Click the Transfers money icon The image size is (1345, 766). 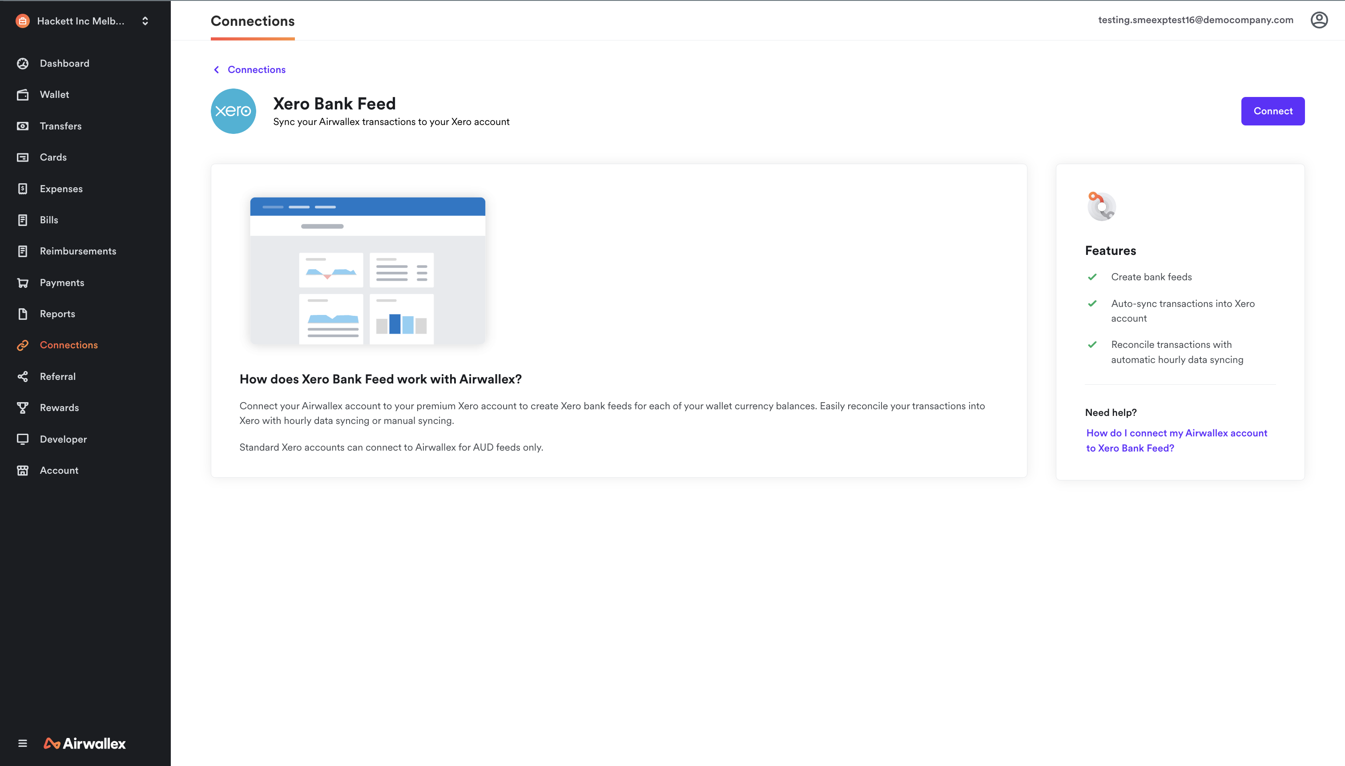coord(23,126)
